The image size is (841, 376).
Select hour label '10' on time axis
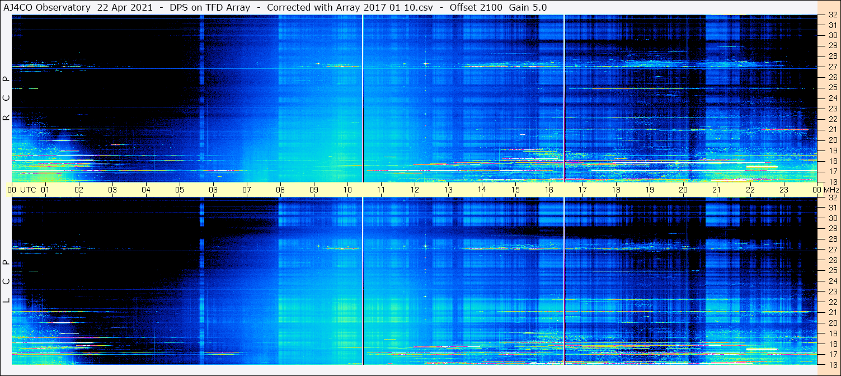347,190
